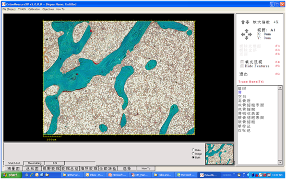Select the Image radio button

(193, 154)
